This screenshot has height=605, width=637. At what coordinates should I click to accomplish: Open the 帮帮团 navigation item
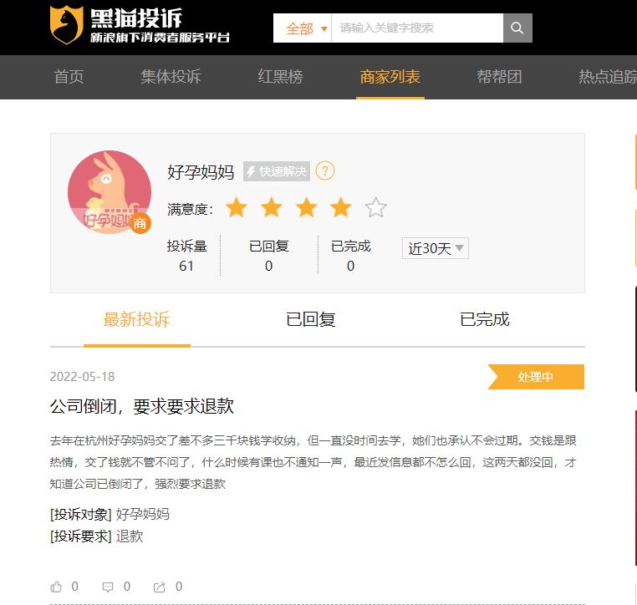499,77
